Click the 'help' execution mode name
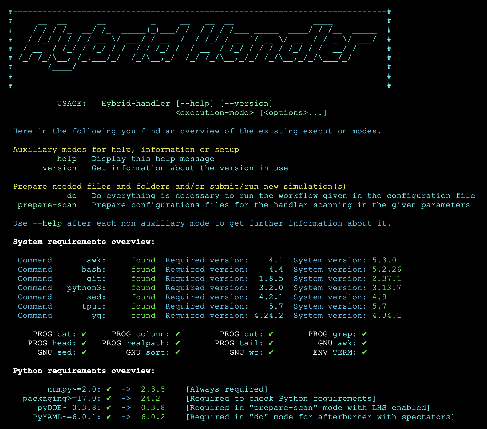 (x=67, y=159)
